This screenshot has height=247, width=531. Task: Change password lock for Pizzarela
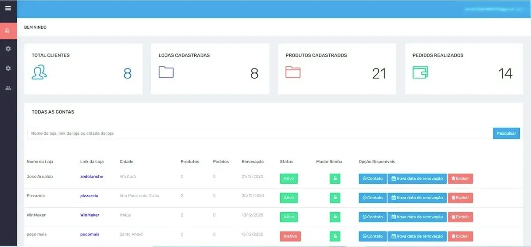coord(335,198)
